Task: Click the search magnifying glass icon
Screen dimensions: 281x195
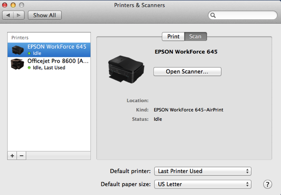Action: click(x=214, y=15)
